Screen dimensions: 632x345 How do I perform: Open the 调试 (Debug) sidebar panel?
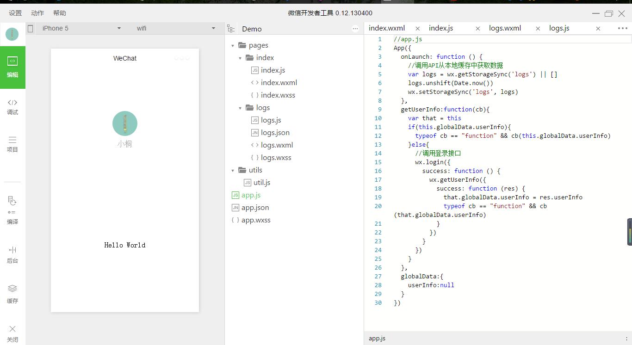12,107
